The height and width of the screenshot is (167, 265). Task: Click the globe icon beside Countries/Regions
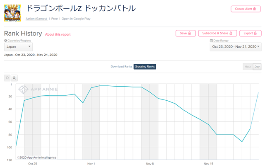(5, 41)
